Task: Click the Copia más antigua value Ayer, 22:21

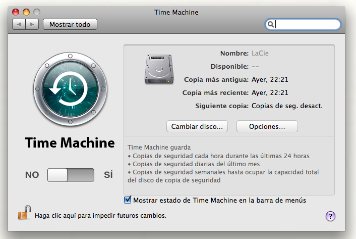Action: coord(270,80)
